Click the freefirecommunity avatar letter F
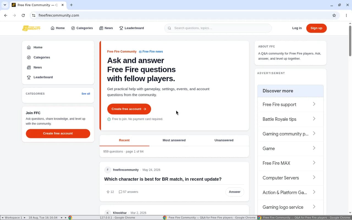The width and height of the screenshot is (352, 220). point(108,170)
